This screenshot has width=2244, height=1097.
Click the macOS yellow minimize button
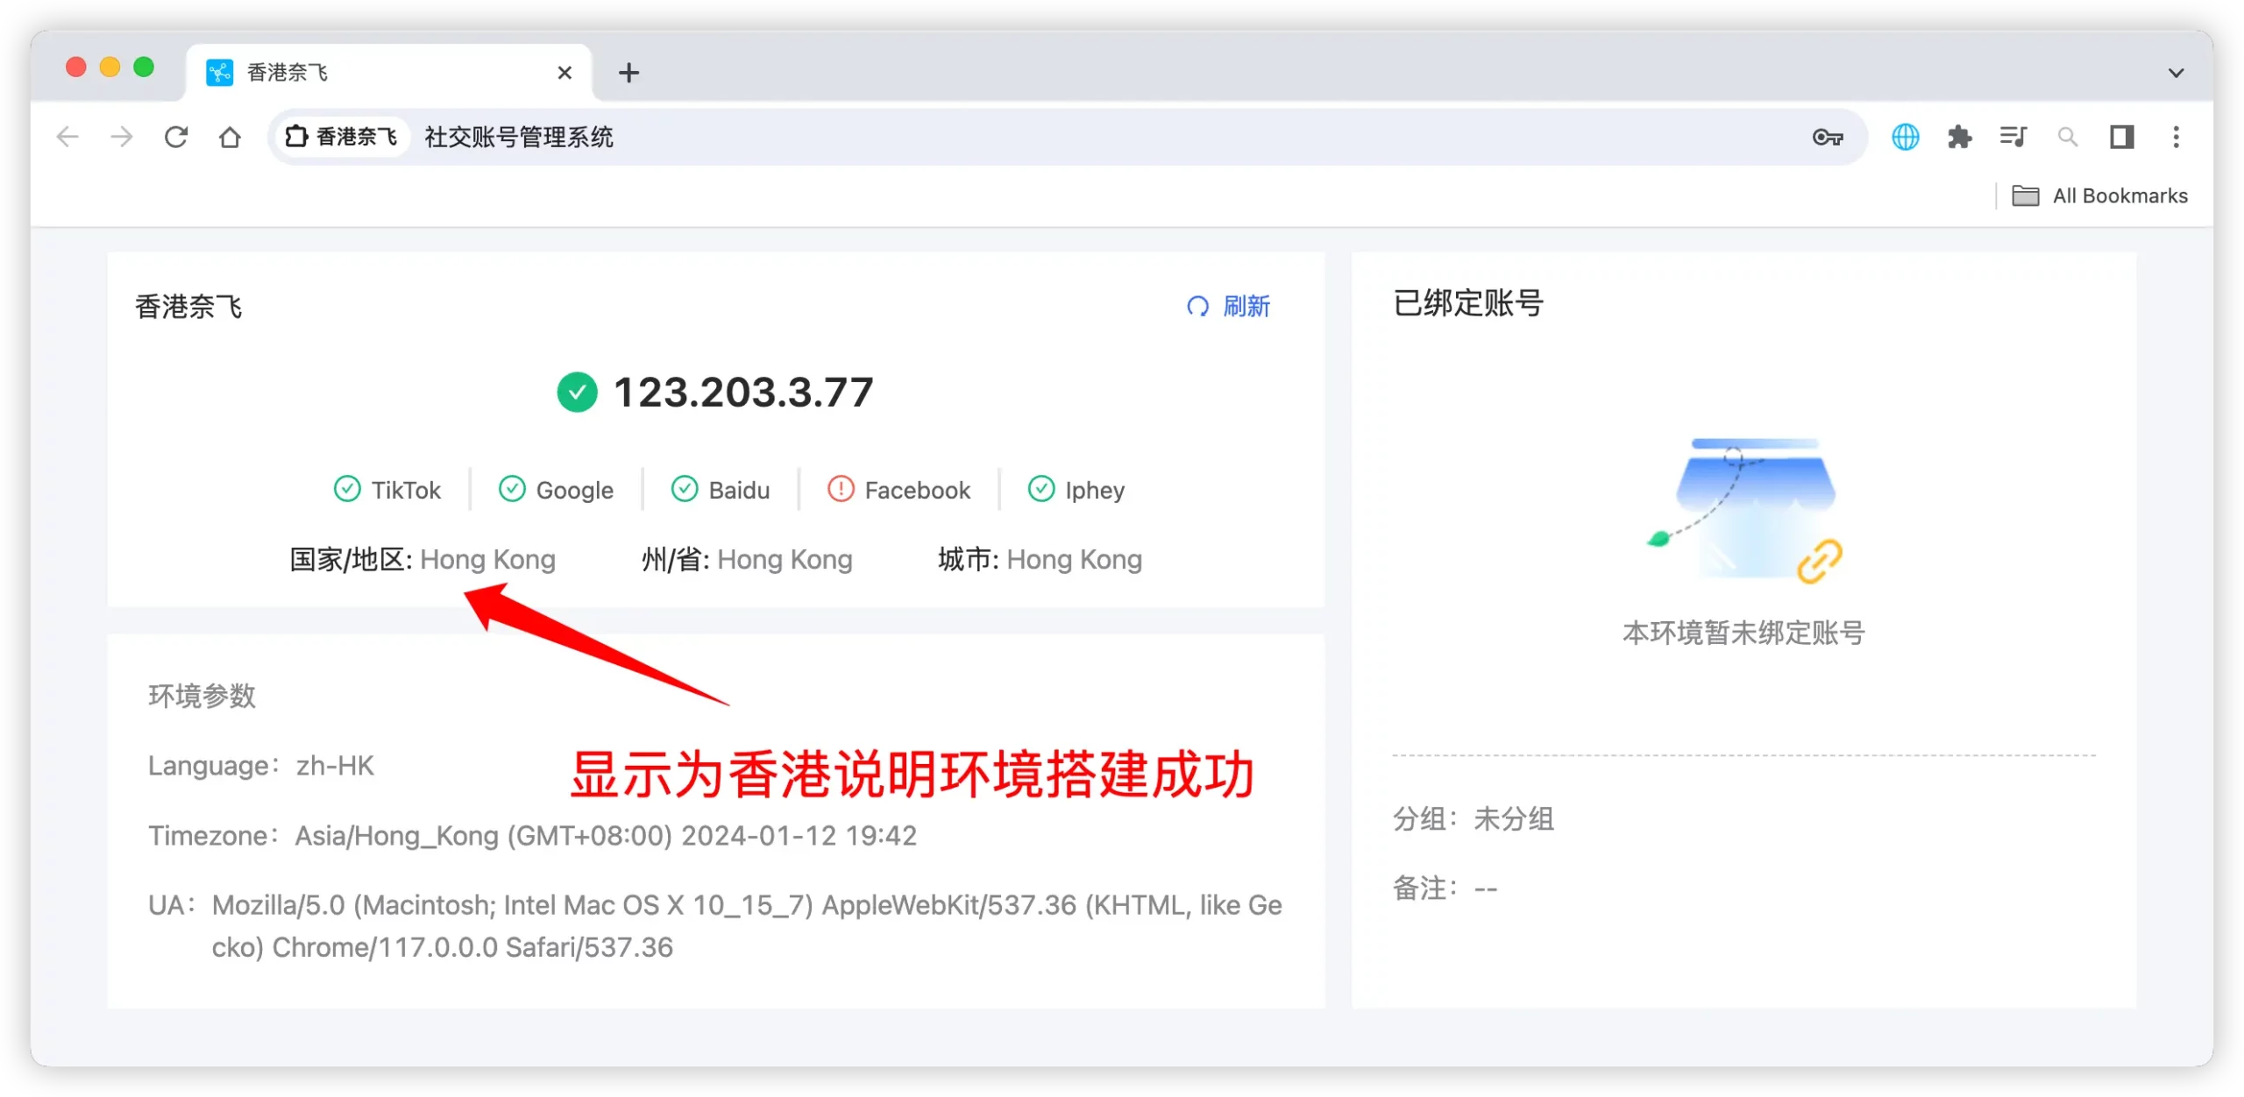110,67
